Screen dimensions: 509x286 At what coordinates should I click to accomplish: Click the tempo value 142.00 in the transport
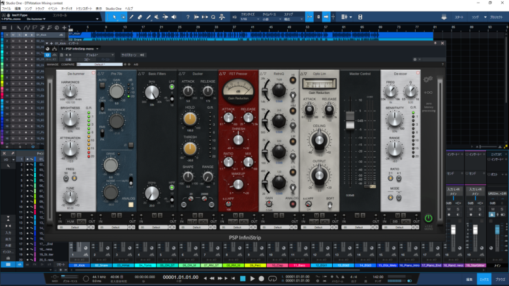[378, 277]
